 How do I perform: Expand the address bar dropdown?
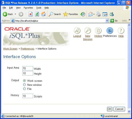(x=107, y=21)
